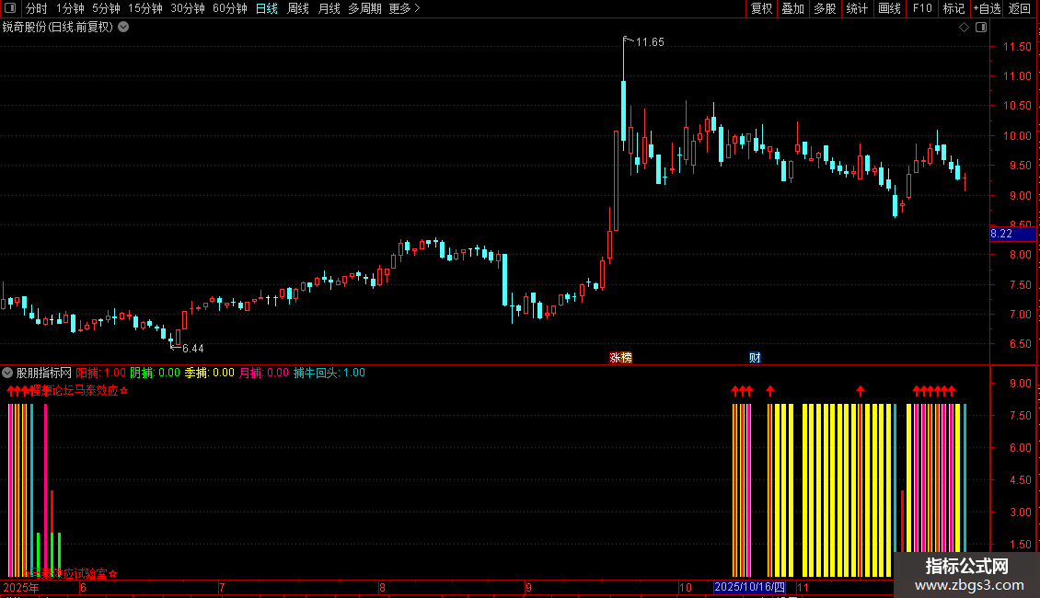Select the 60分钟 period

click(x=229, y=8)
